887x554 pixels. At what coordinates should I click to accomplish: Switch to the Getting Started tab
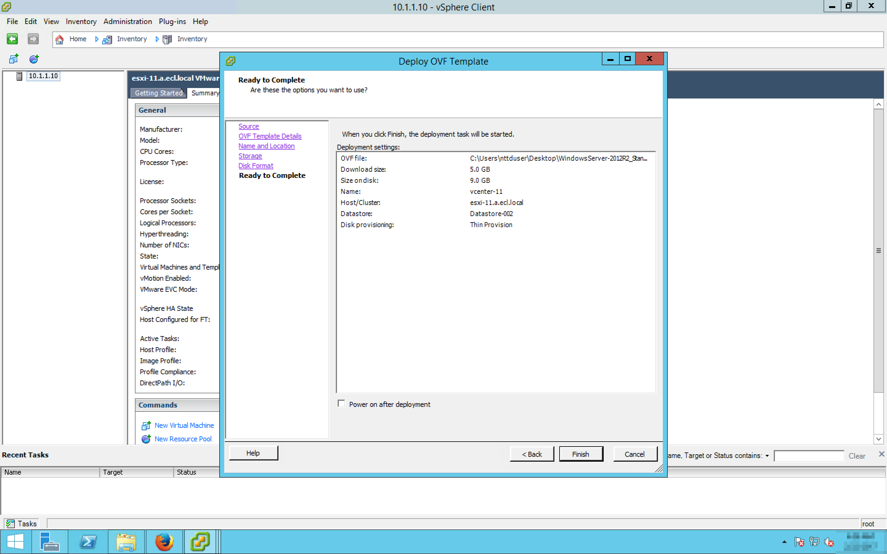tap(158, 93)
